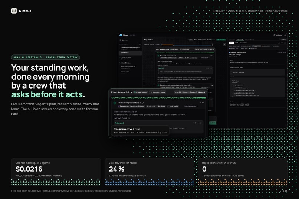Click 'fetch_url' in the callout's live tool calls

(x=119, y=123)
